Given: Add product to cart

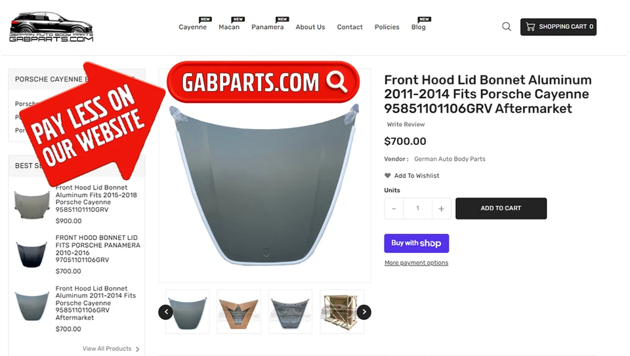Looking at the screenshot, I should coord(501,208).
